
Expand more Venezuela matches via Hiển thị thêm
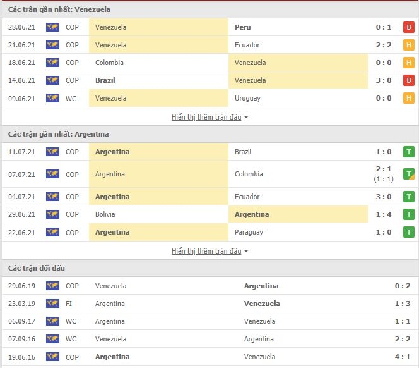coord(206,117)
